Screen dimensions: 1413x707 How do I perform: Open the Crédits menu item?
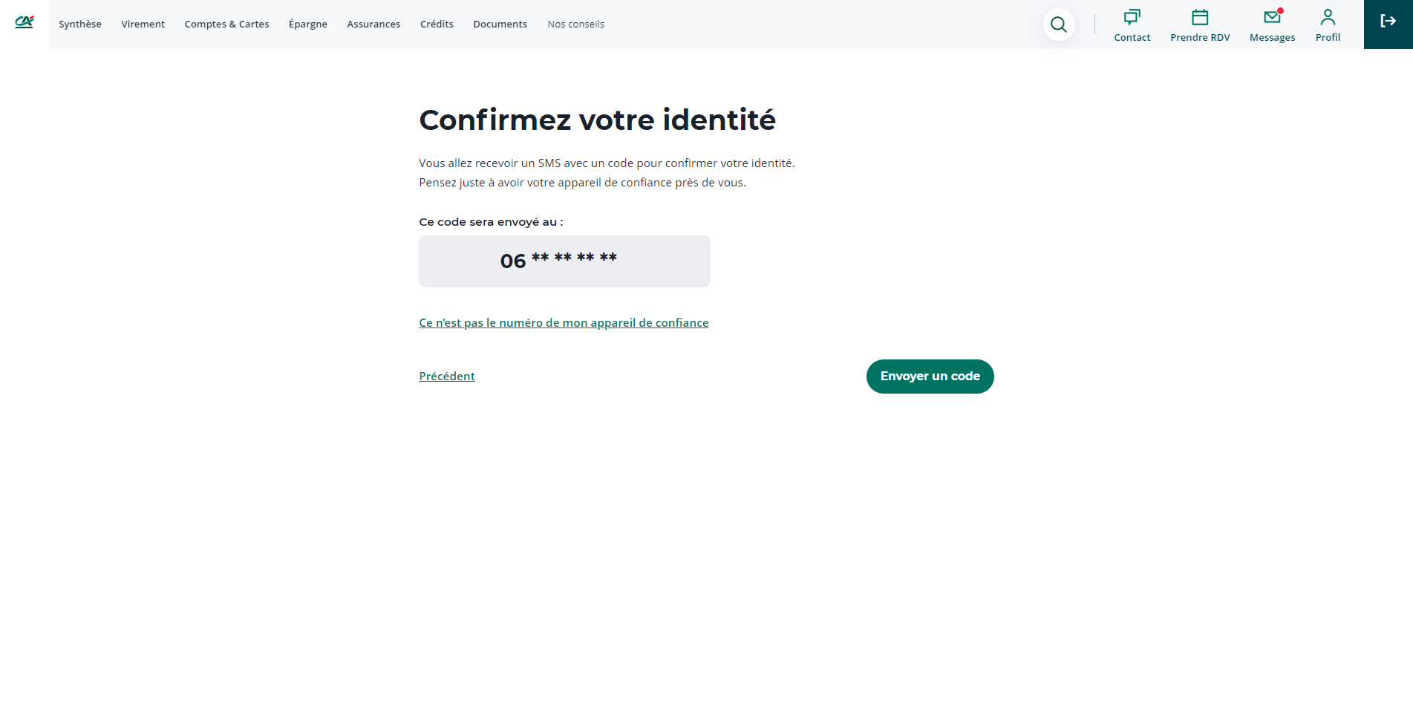click(x=437, y=25)
